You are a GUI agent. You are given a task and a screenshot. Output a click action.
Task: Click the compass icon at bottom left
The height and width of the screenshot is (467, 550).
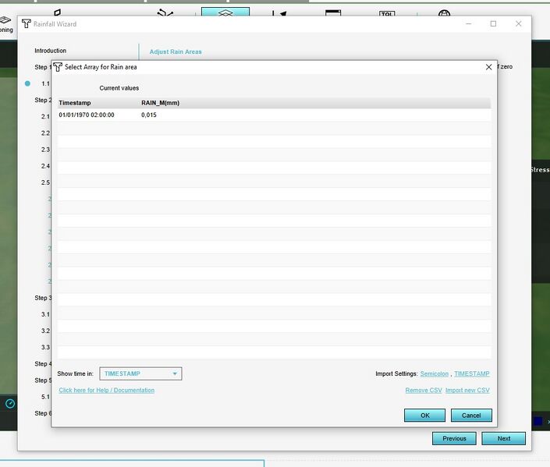10,403
